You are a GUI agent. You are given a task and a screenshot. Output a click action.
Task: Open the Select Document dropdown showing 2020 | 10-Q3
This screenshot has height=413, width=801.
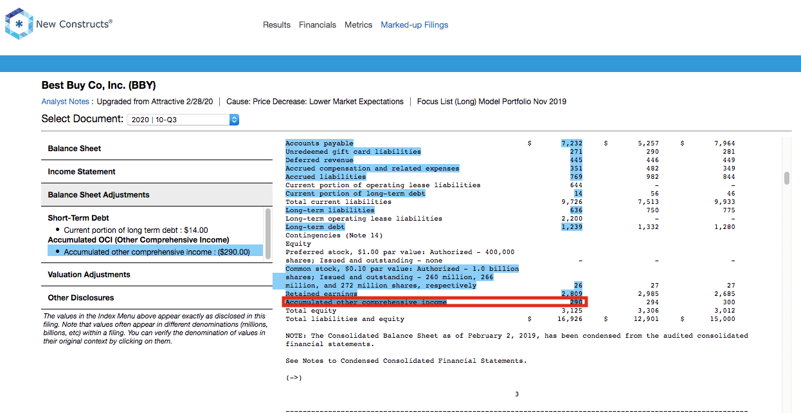click(x=183, y=120)
